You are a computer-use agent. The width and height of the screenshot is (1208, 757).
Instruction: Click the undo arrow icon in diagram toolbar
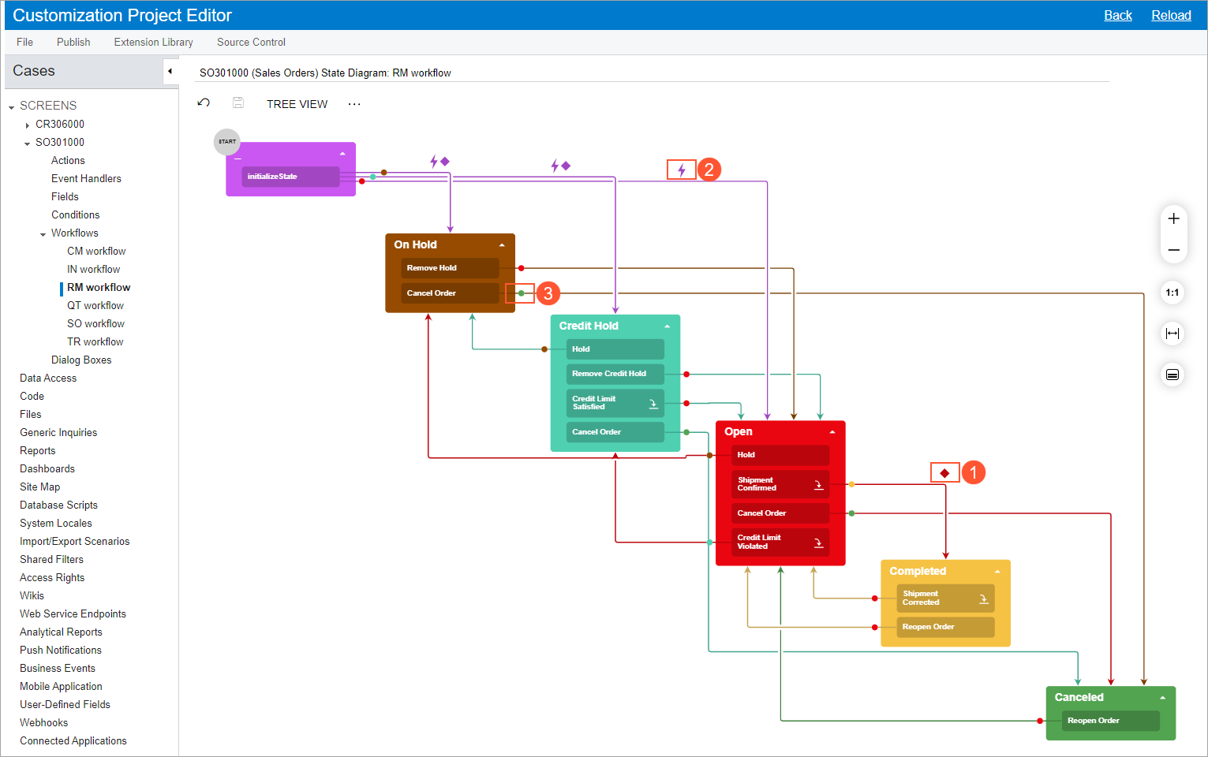pos(204,103)
